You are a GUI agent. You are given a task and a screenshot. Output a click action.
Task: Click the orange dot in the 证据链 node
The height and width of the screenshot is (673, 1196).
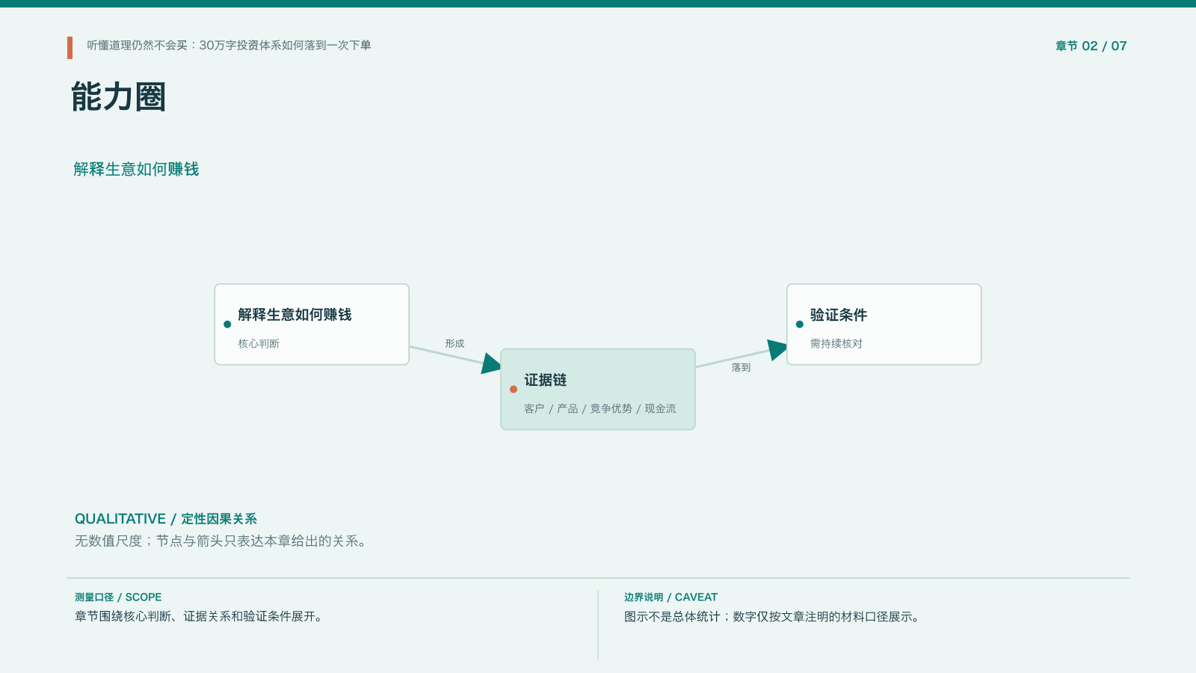514,390
